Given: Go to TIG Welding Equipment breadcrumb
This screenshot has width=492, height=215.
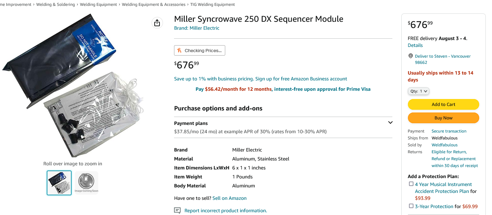Looking at the screenshot, I should [x=213, y=4].
